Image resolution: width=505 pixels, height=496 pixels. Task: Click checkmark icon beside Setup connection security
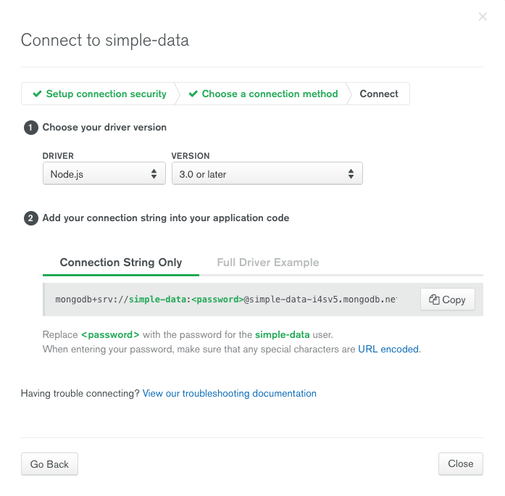[x=38, y=94]
